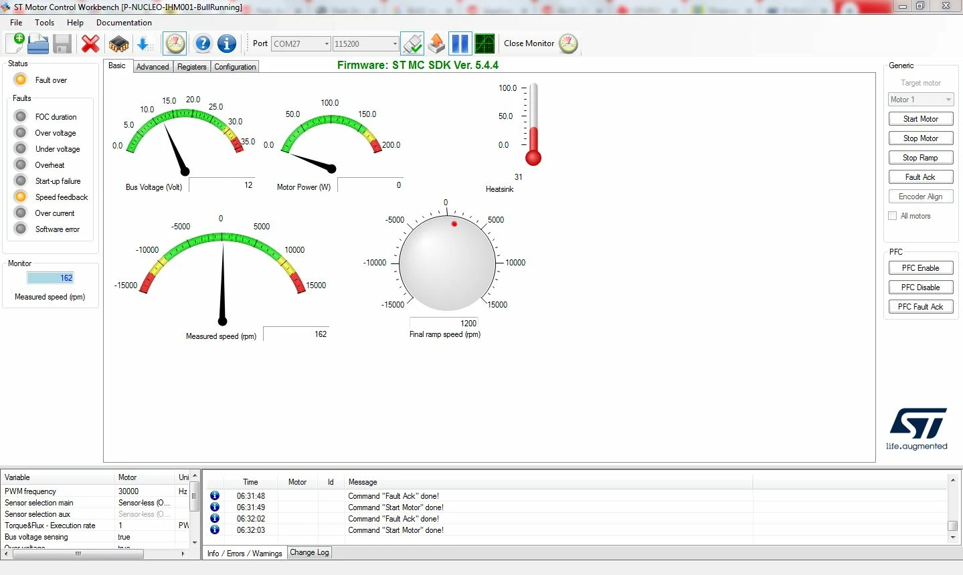The width and height of the screenshot is (963, 575).
Task: Click the Overheat fault indicator
Action: (x=21, y=164)
